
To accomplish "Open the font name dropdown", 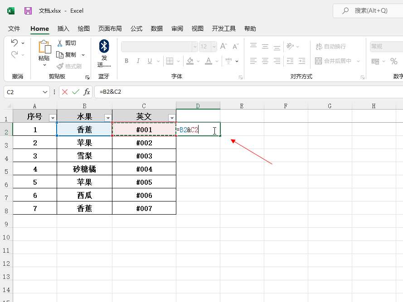I will (x=195, y=47).
